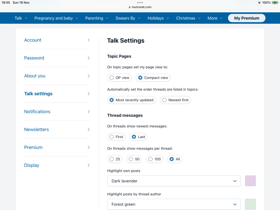Click the chevron arrow beside Account
Screen dimensions: 280x210
tap(89, 40)
